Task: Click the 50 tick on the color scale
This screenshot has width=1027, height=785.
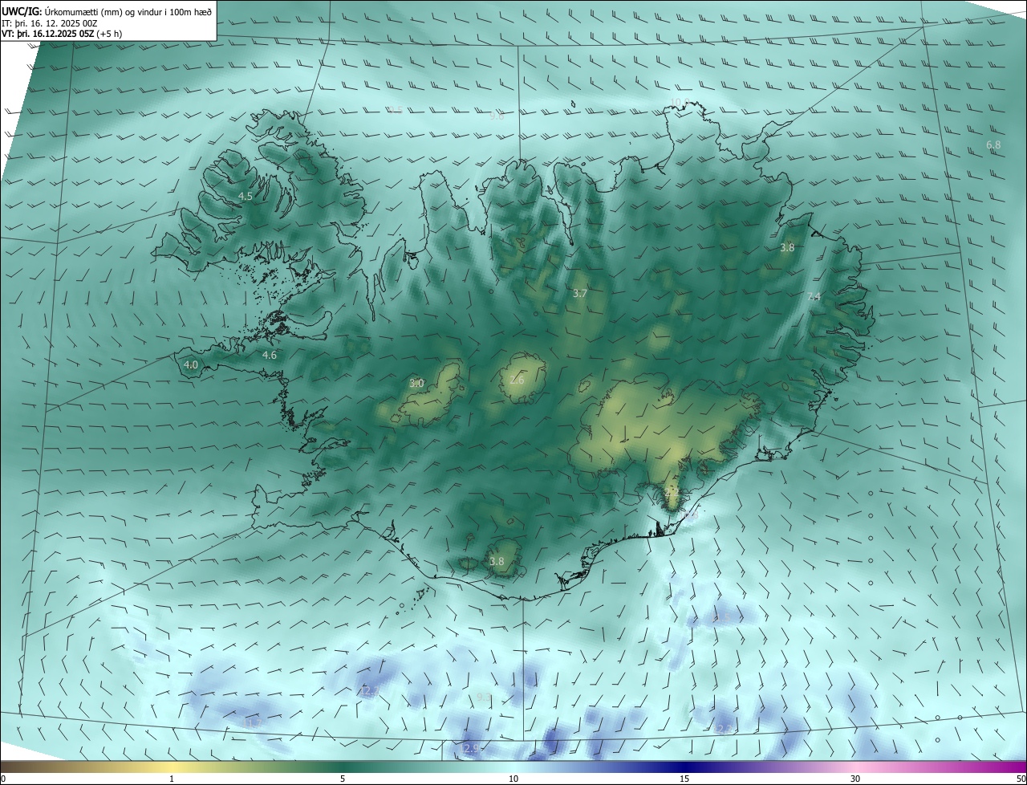Action: [x=1021, y=779]
